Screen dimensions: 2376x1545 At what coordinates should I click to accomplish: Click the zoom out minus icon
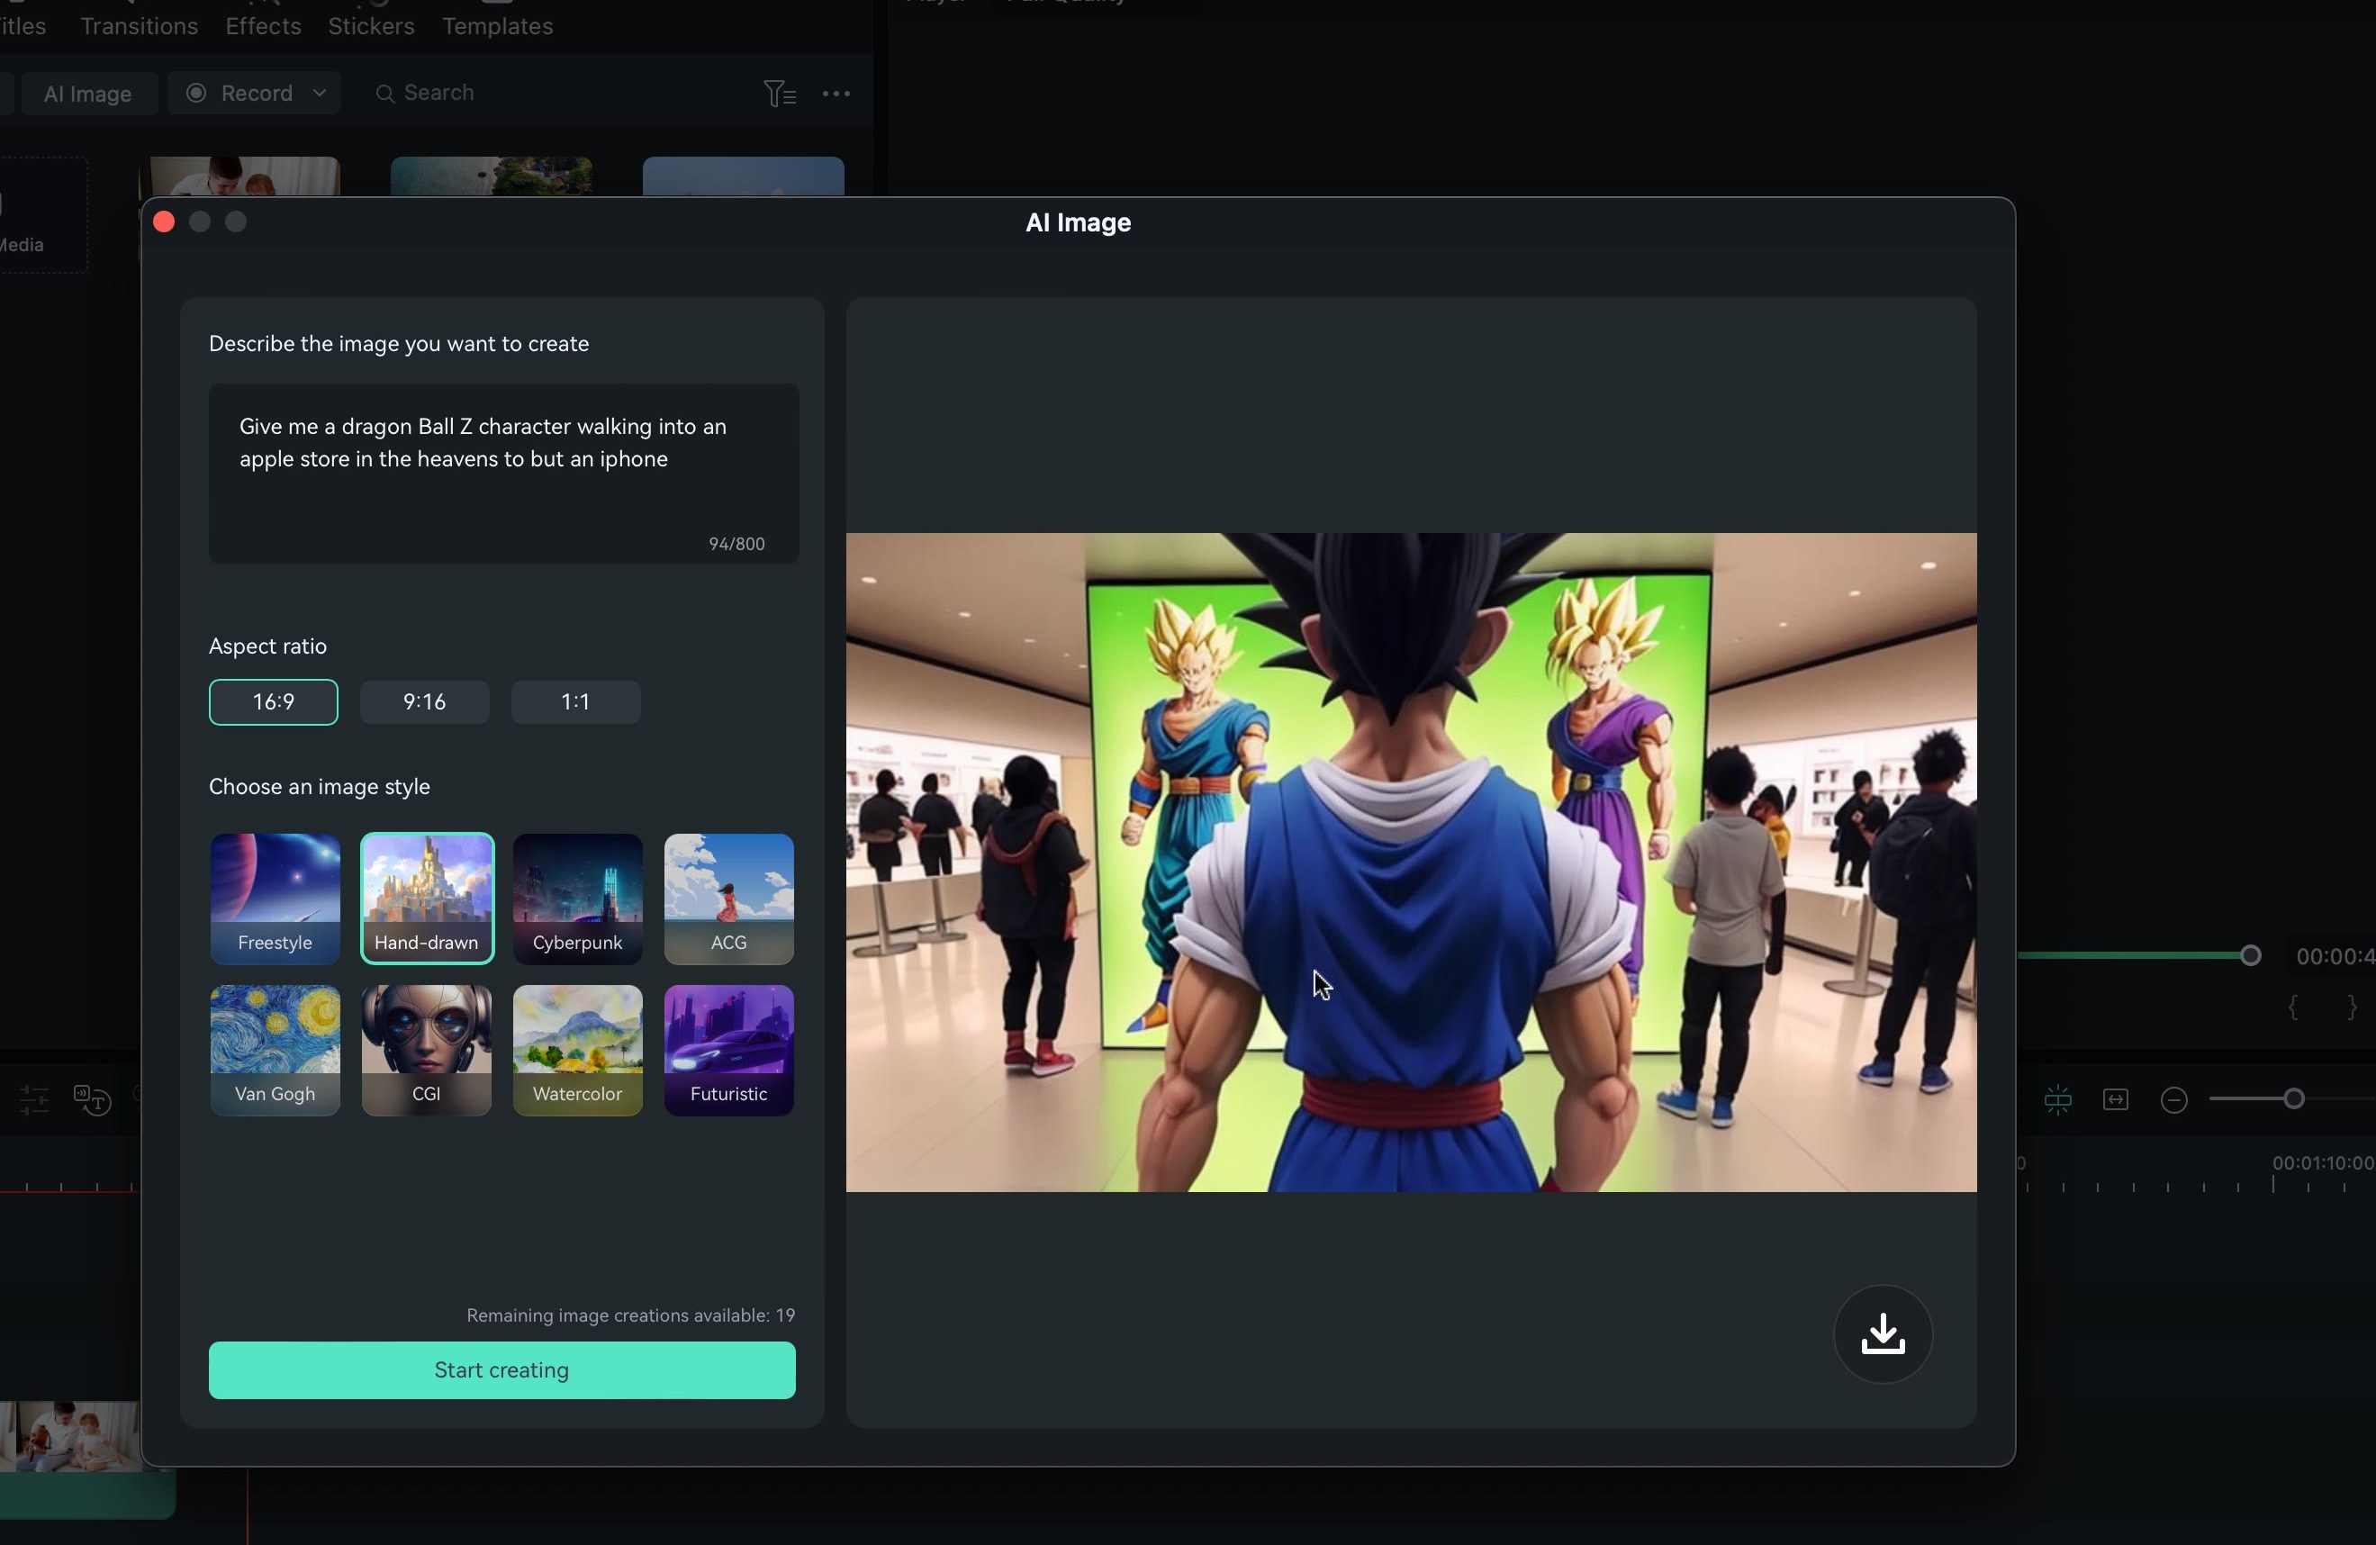pos(2173,1100)
